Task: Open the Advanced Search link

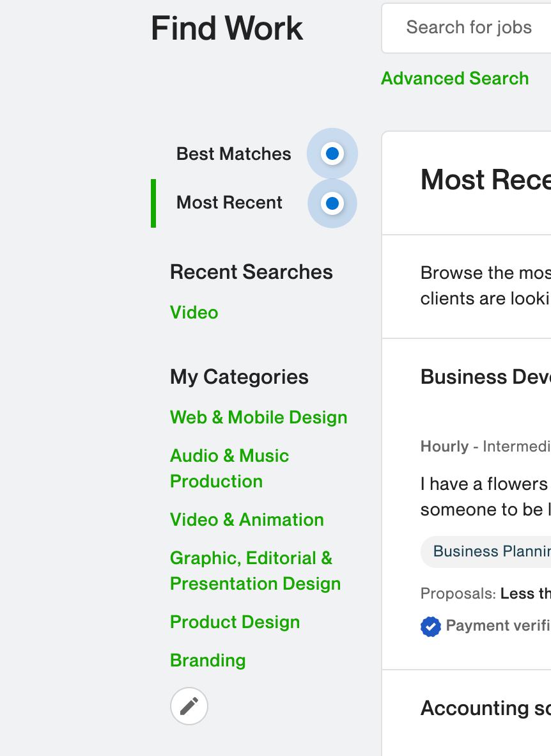Action: pyautogui.click(x=454, y=79)
